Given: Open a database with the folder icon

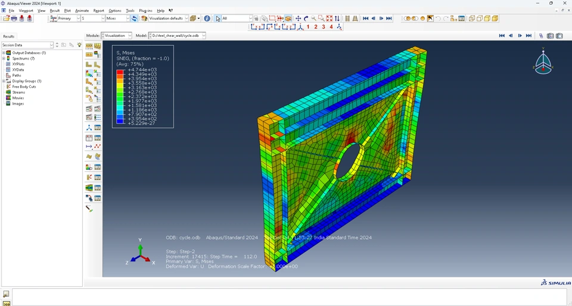Looking at the screenshot, I should (x=6, y=18).
